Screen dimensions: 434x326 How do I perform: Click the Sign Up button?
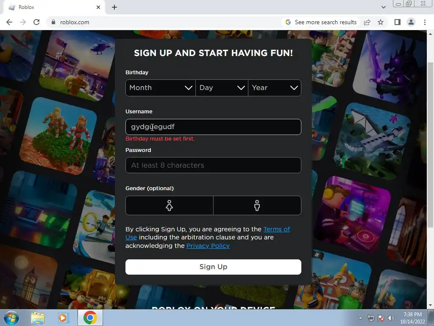pyautogui.click(x=213, y=267)
